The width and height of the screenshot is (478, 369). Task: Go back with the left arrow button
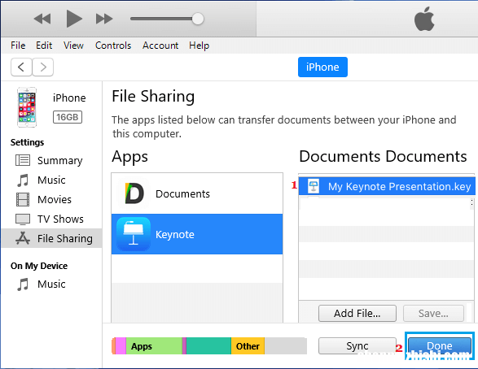[x=21, y=67]
